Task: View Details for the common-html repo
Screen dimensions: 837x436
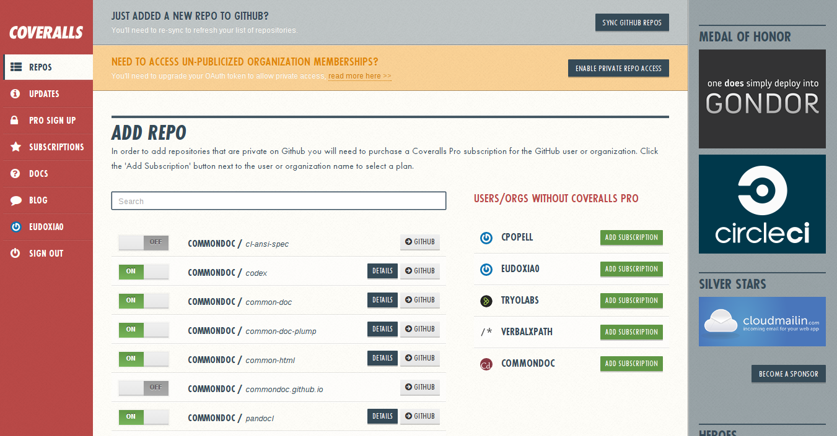Action: click(x=382, y=358)
